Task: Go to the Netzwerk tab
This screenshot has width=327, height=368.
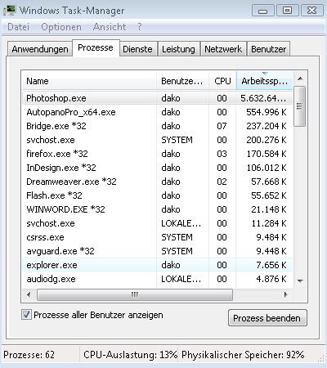Action: (223, 49)
